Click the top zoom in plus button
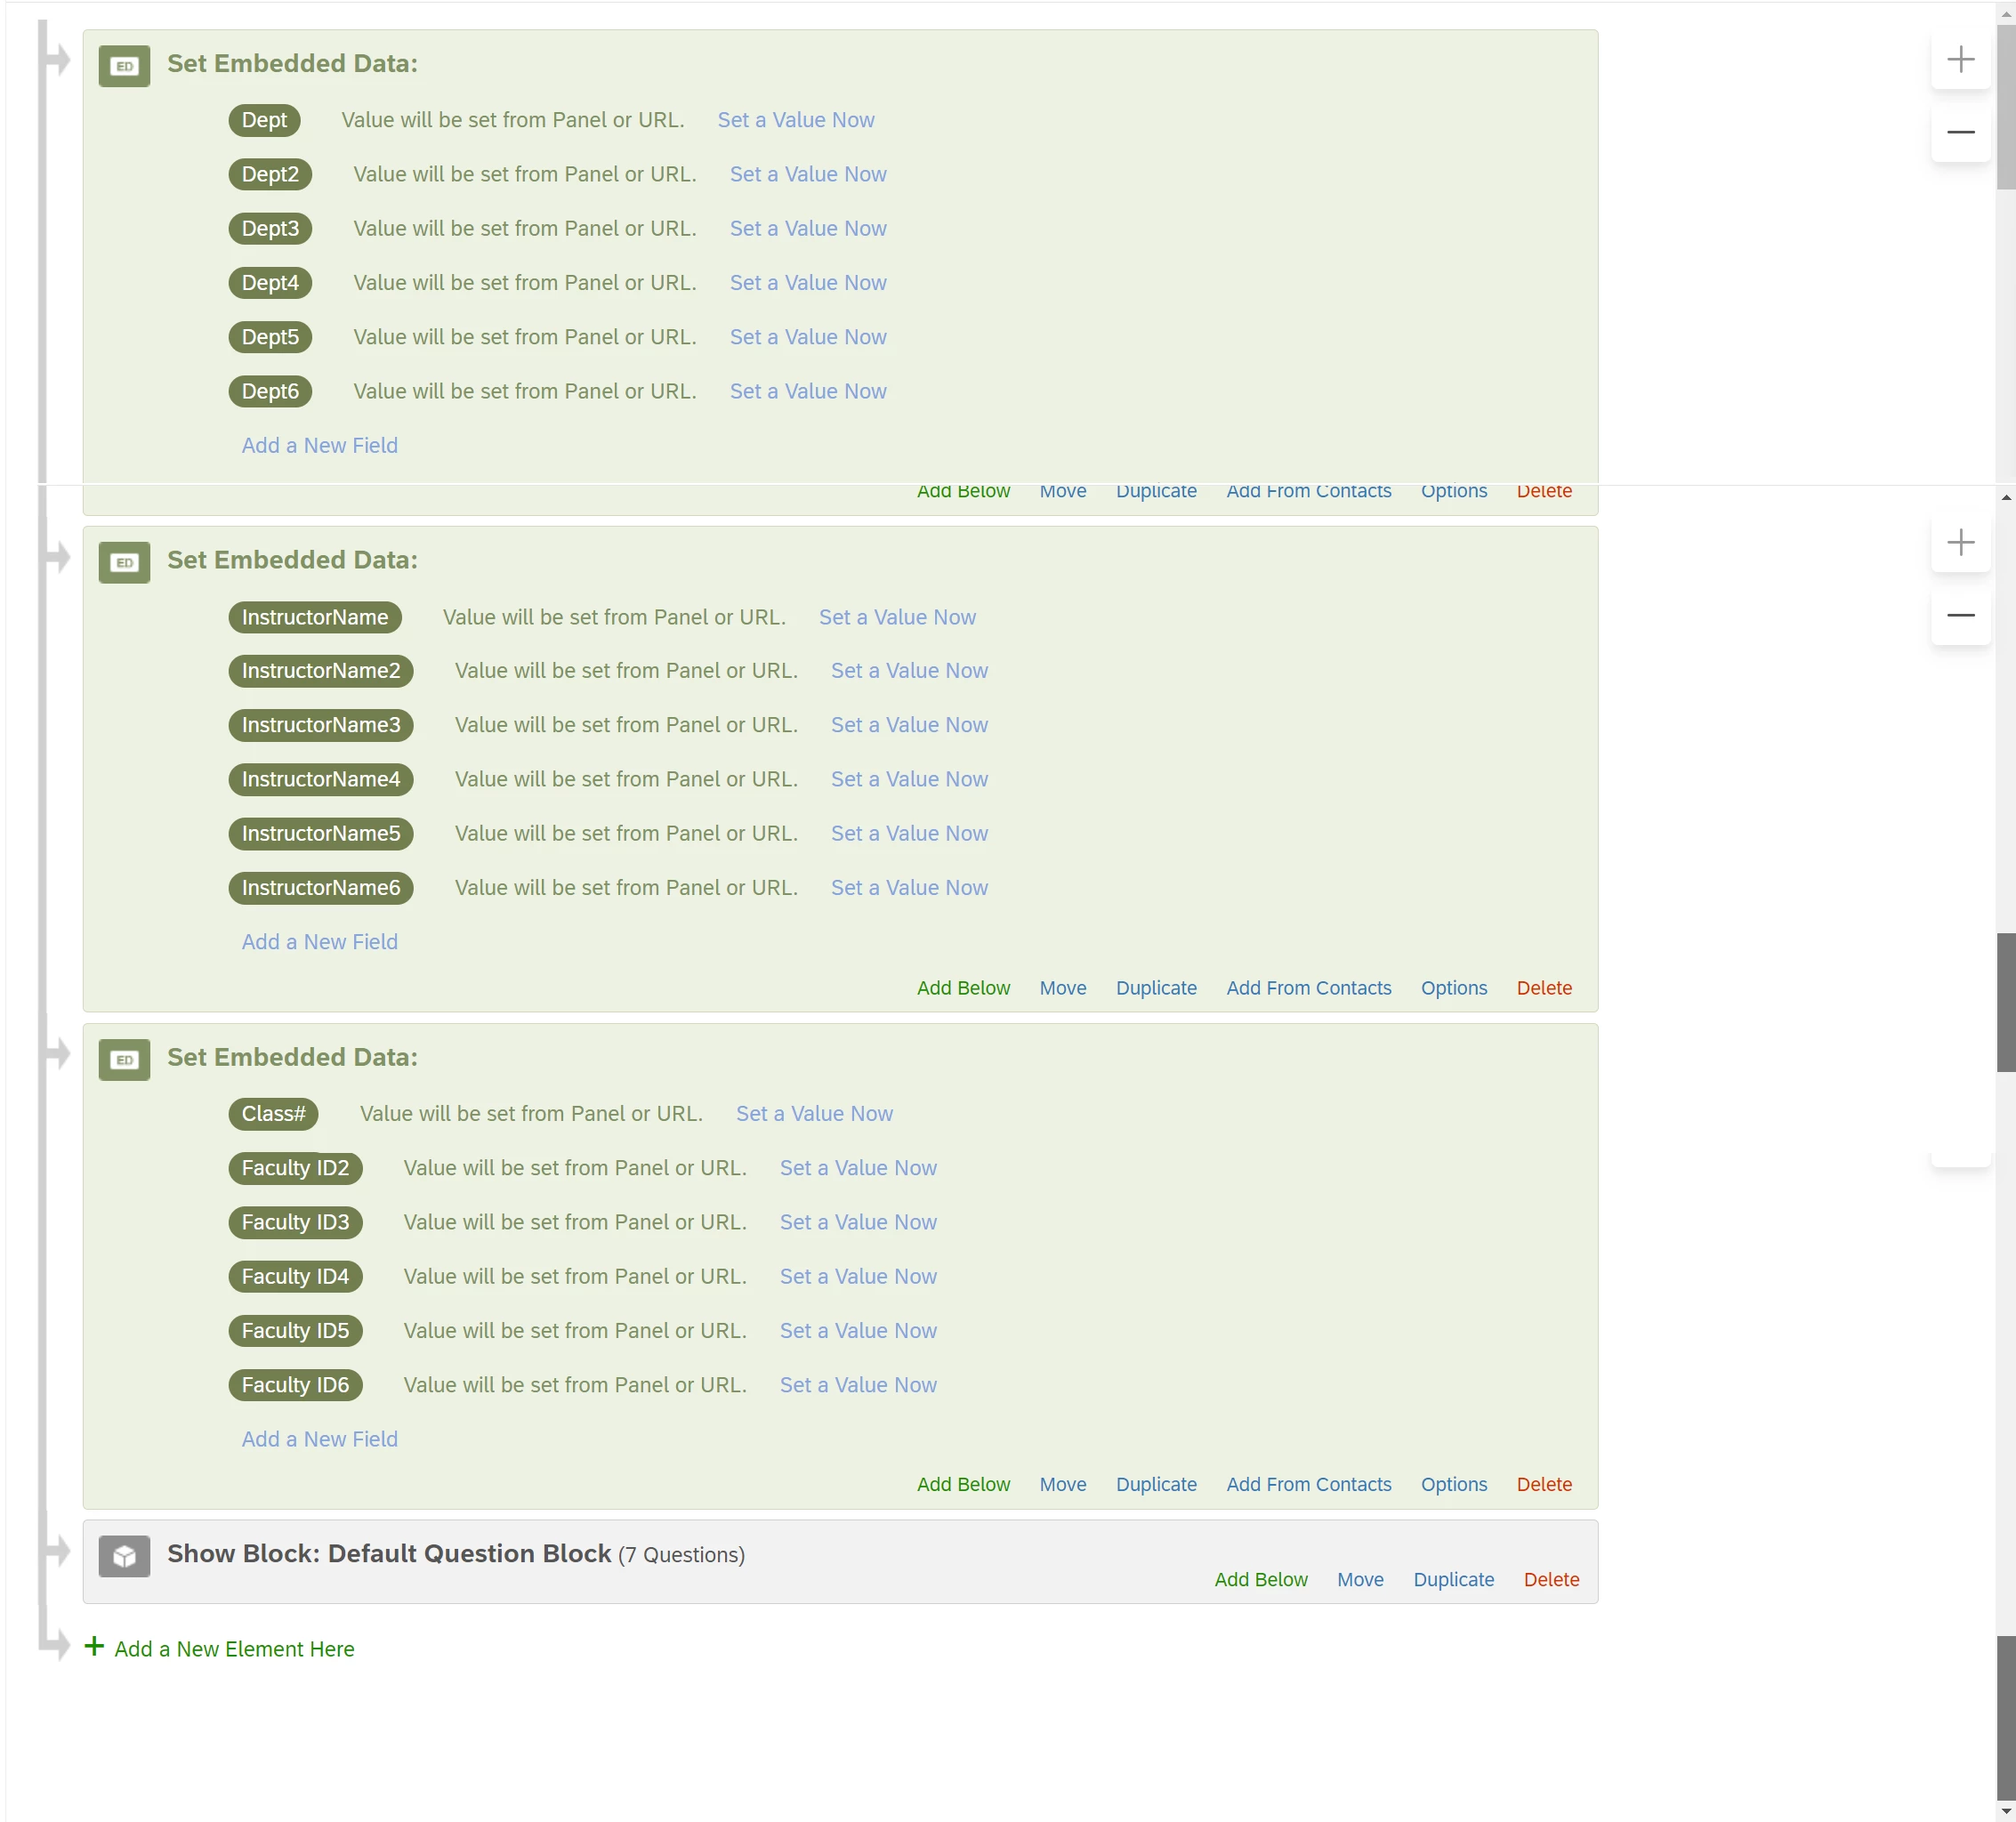The height and width of the screenshot is (1822, 2016). (x=1960, y=60)
